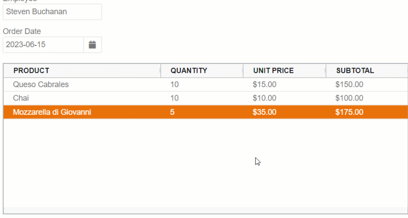Open the Order Date calendar picker
The width and height of the screenshot is (408, 218).
93,45
